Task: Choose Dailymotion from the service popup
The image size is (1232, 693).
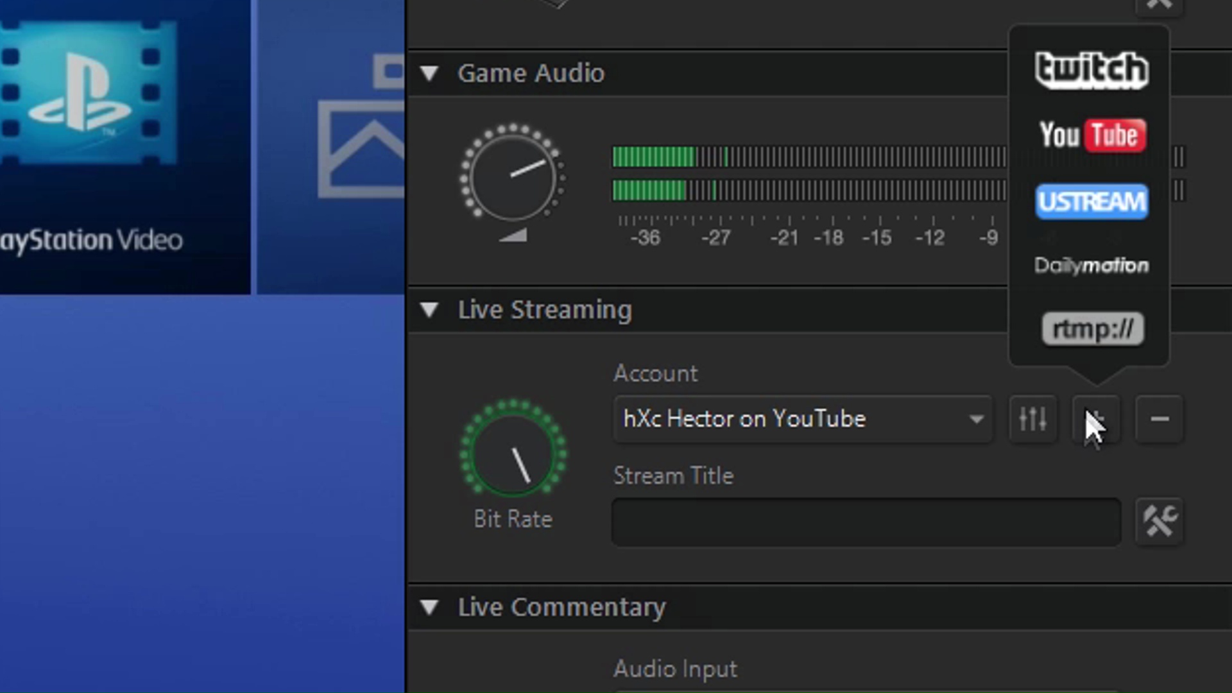Action: (x=1091, y=265)
